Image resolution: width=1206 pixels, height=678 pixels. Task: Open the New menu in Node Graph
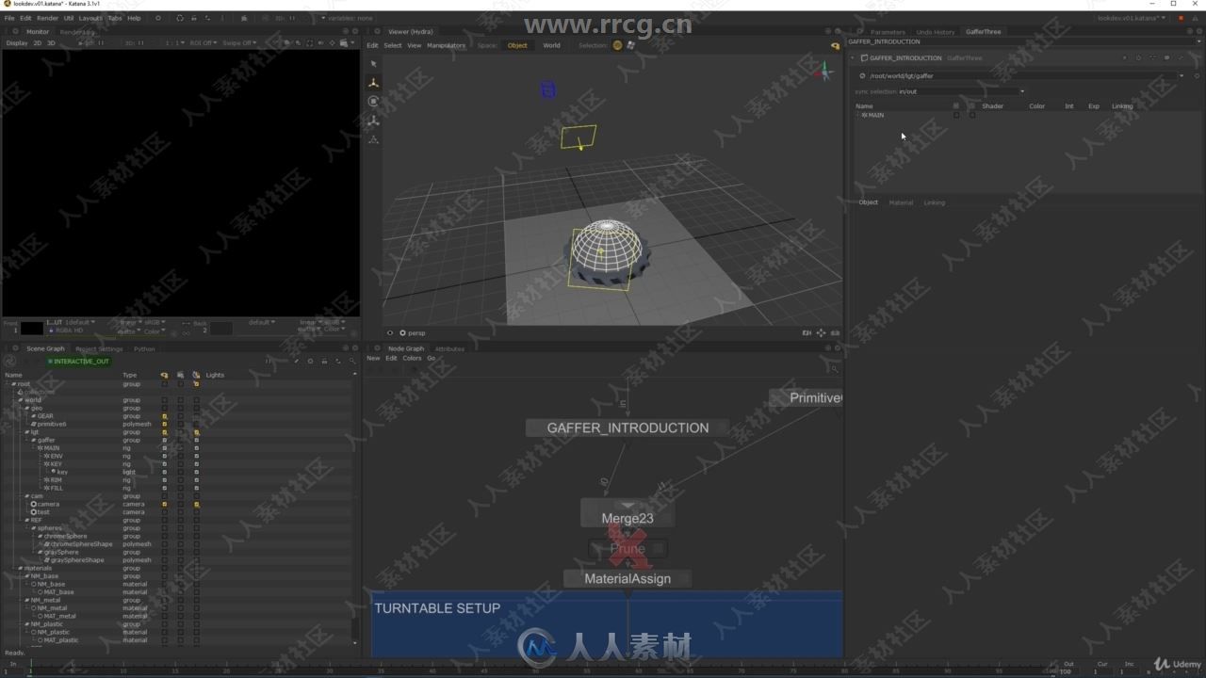pyautogui.click(x=373, y=358)
